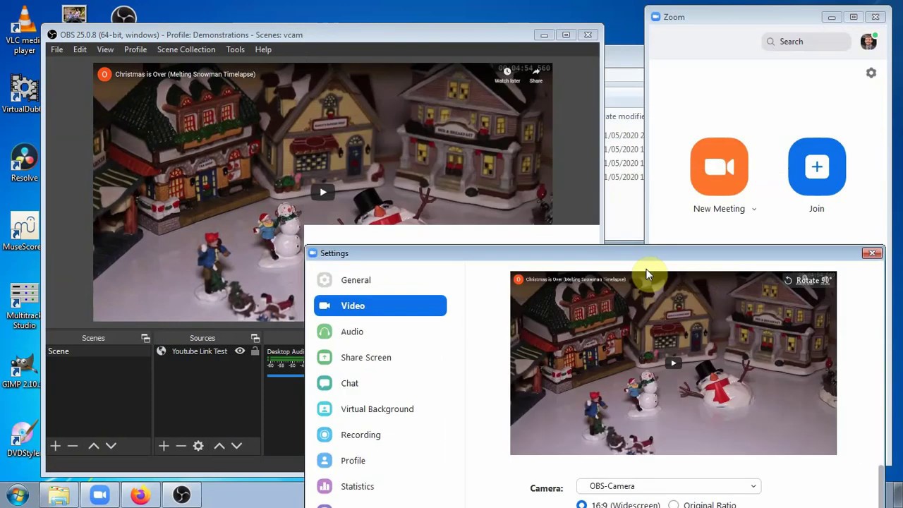The height and width of the screenshot is (508, 903).
Task: Move the source down
Action: pyautogui.click(x=236, y=446)
